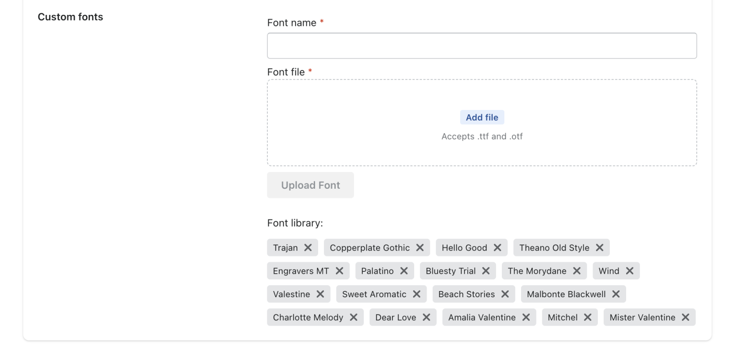Remove Charlotte Melody using its X

(x=354, y=317)
